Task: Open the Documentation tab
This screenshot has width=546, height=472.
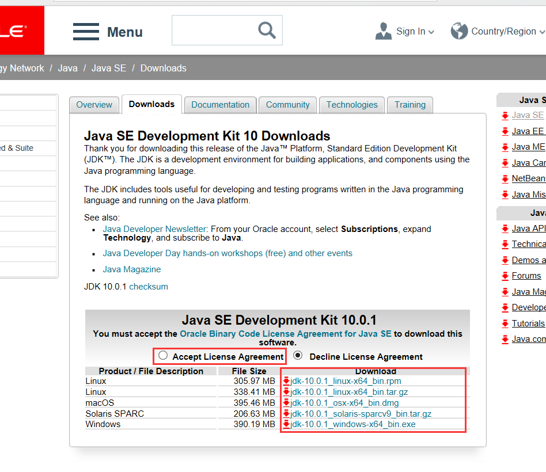Action: pyautogui.click(x=221, y=105)
